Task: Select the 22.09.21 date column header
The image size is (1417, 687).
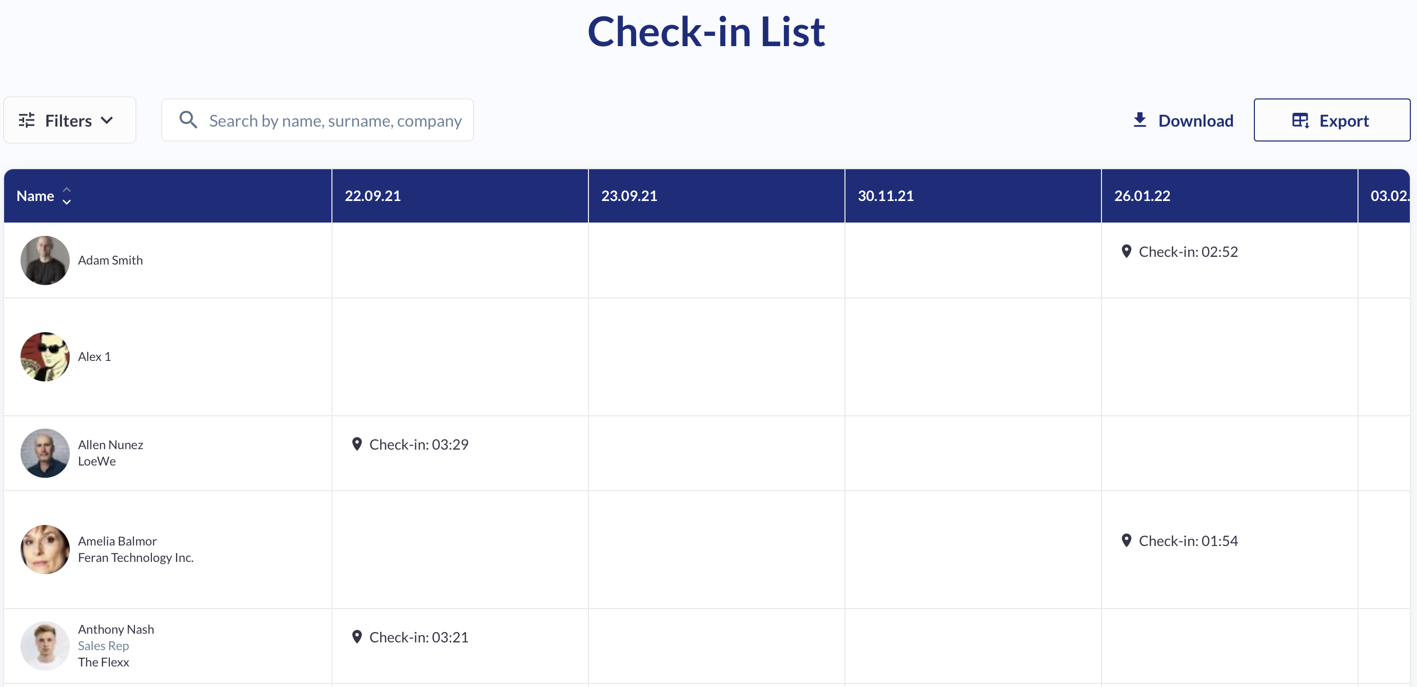Action: point(373,196)
